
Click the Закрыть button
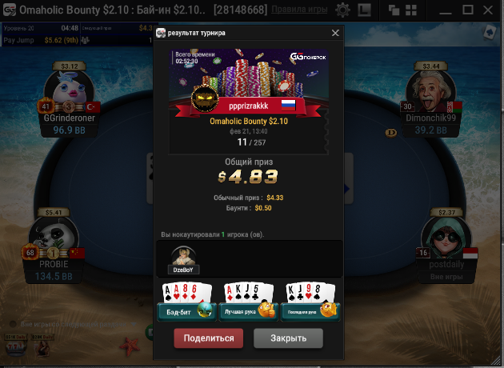pos(288,338)
